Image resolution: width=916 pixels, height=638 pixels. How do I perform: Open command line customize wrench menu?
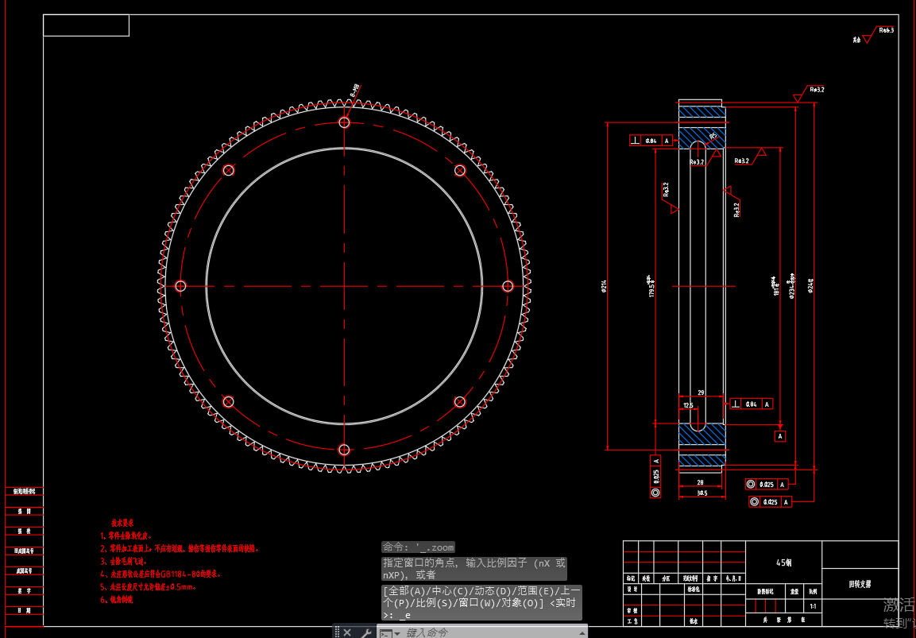pyautogui.click(x=365, y=632)
